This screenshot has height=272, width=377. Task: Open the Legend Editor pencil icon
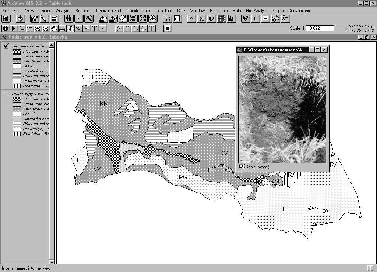pos(45,18)
